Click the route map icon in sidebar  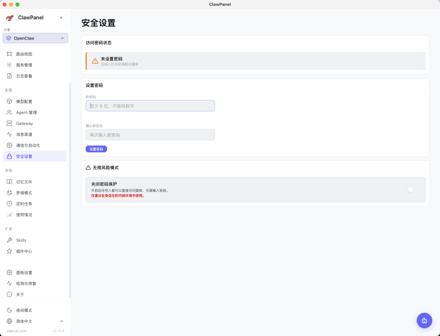(9, 54)
